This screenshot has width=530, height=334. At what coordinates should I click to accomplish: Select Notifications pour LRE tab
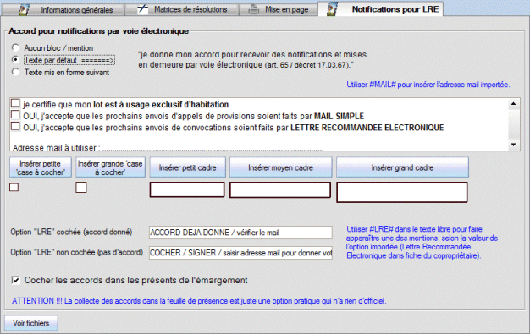coord(381,9)
